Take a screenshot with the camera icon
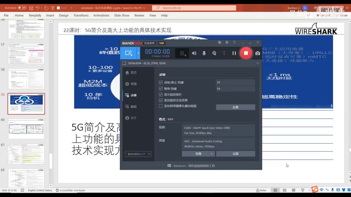The width and height of the screenshot is (351, 197). tap(258, 53)
